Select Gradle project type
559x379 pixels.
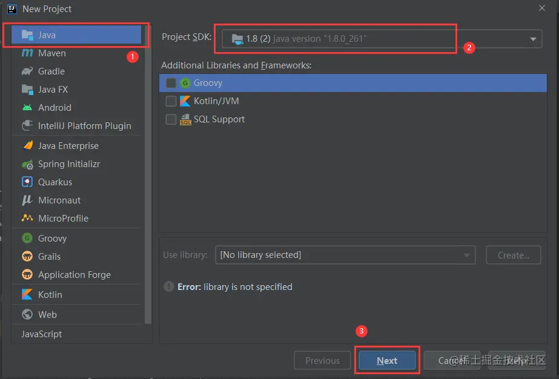[x=76, y=71]
